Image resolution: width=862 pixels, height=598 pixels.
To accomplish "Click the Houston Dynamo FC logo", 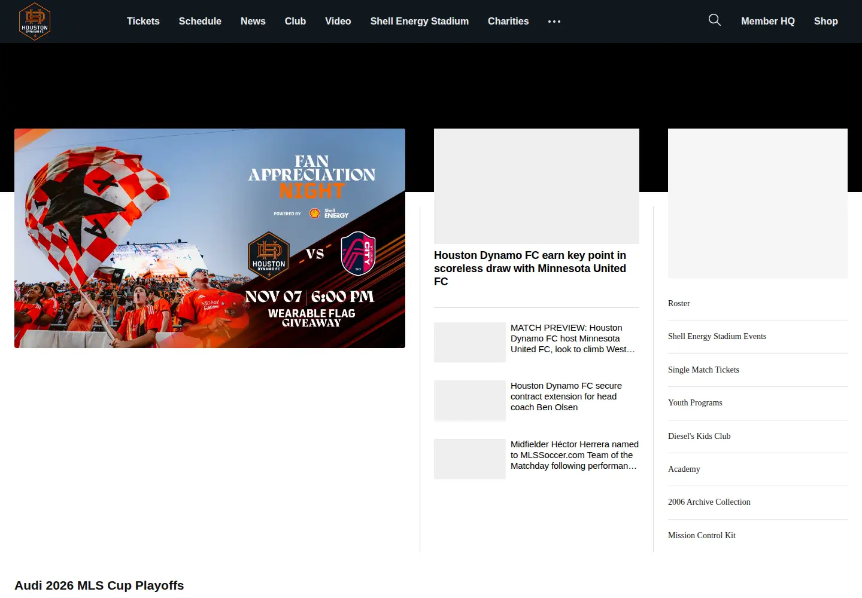I will coord(35,22).
